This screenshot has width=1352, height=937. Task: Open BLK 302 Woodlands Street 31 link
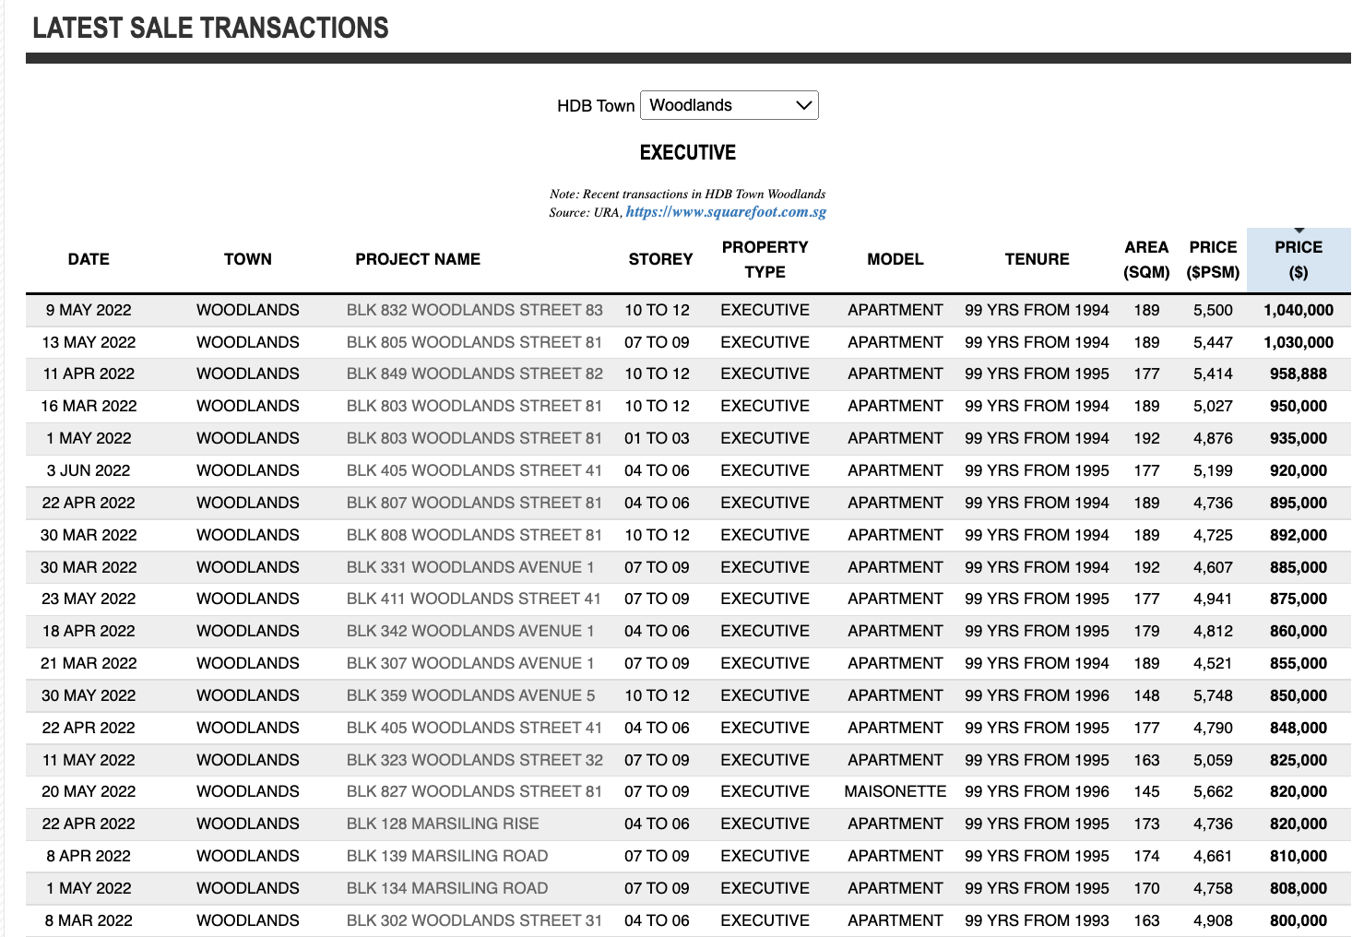tap(474, 920)
